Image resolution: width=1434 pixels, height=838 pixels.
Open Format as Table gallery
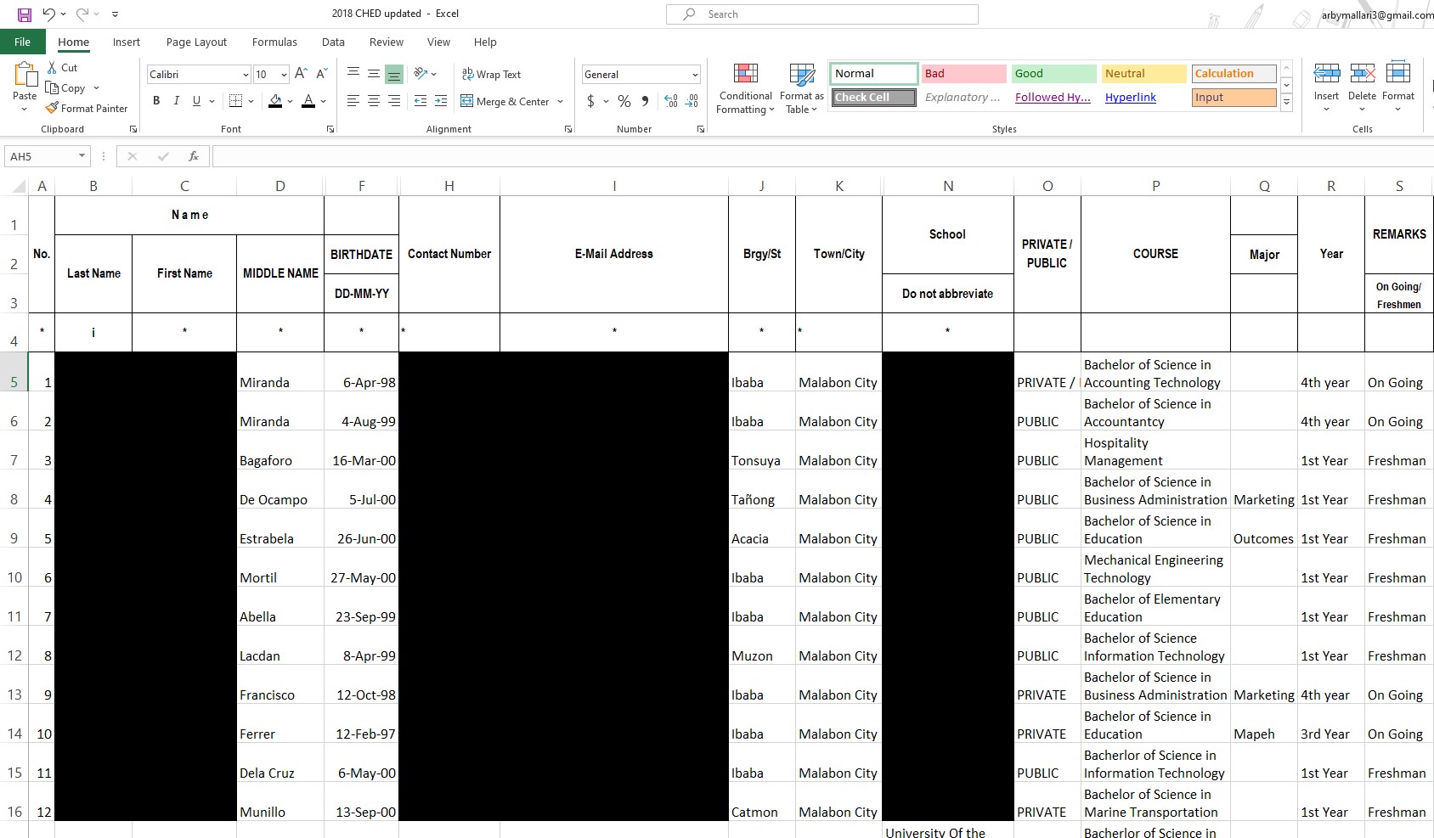point(802,88)
